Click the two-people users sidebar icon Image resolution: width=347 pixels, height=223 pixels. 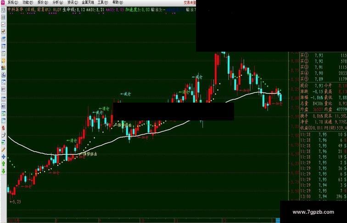pyautogui.click(x=3, y=68)
